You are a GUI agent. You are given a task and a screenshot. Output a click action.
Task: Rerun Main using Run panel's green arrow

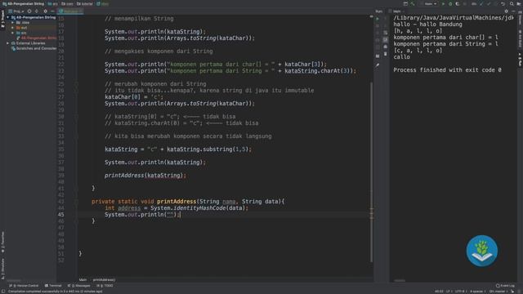pyautogui.click(x=378, y=18)
